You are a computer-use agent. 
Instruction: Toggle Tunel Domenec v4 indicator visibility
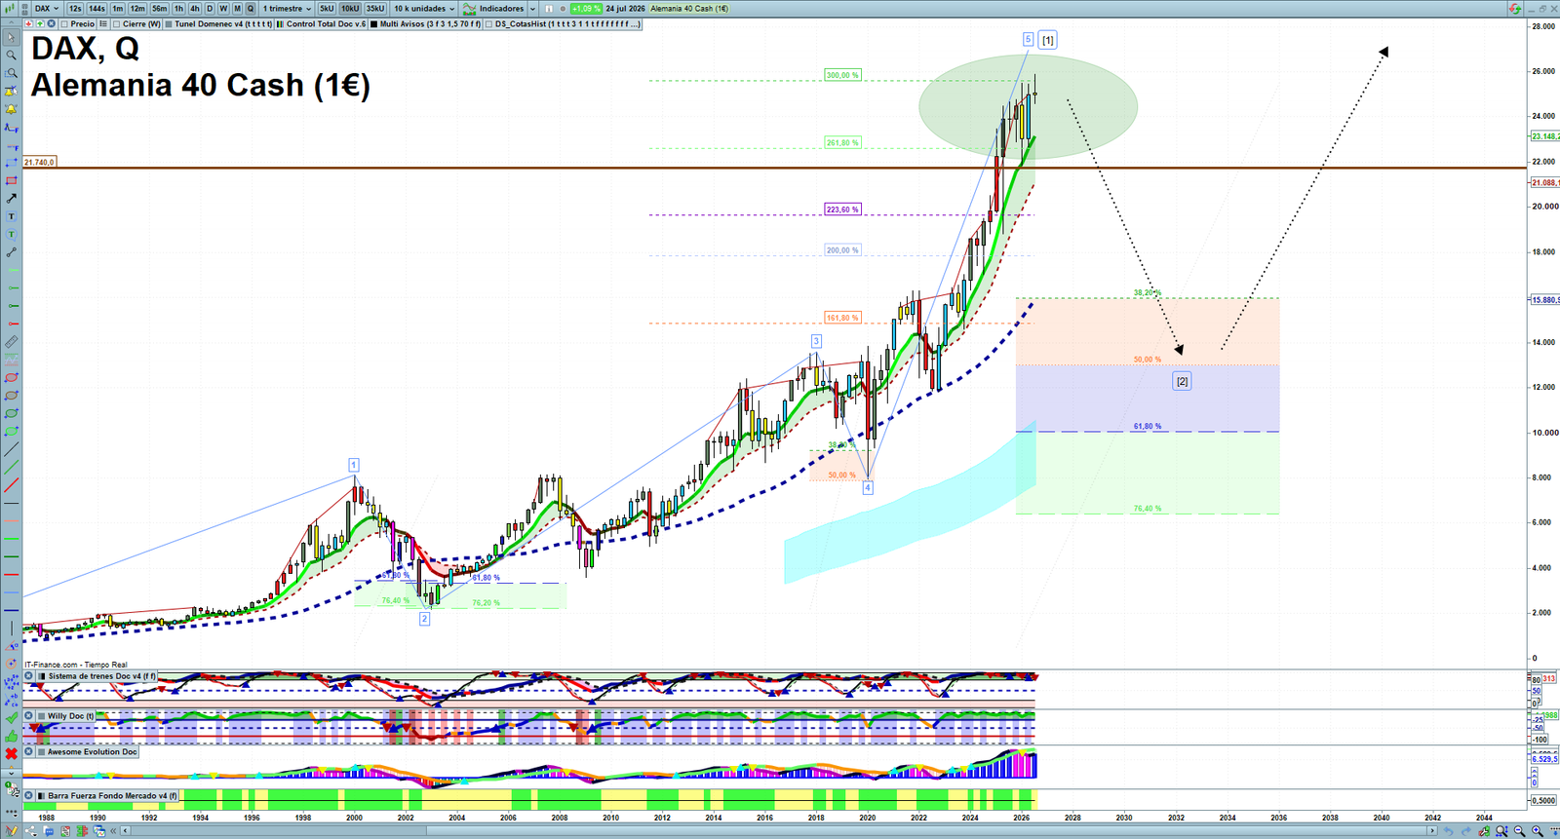[169, 23]
